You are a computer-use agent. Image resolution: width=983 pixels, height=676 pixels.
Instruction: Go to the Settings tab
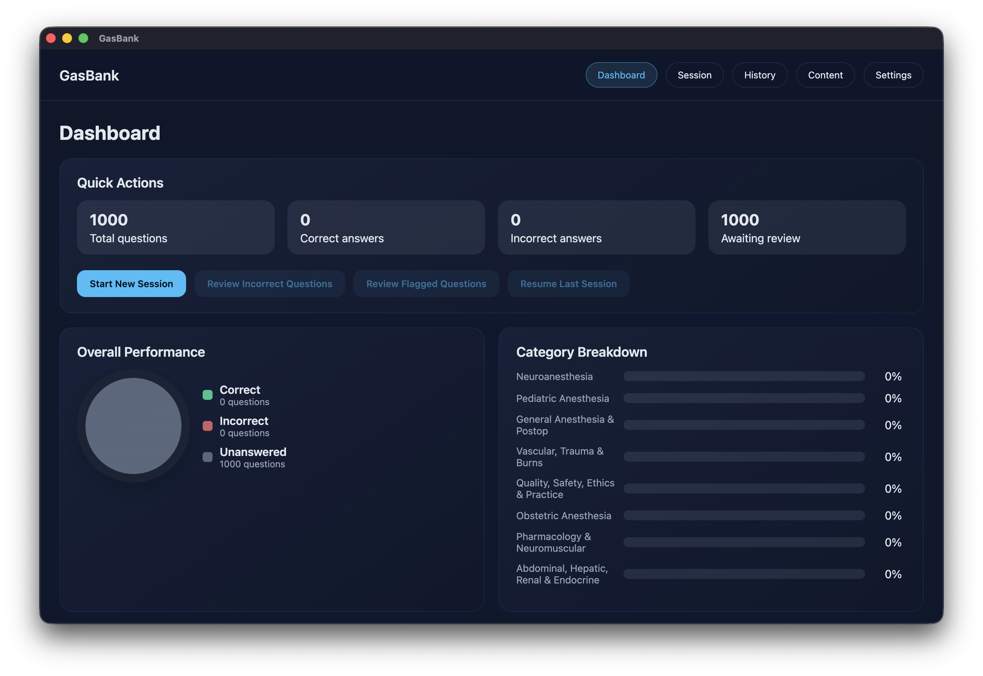(x=893, y=75)
